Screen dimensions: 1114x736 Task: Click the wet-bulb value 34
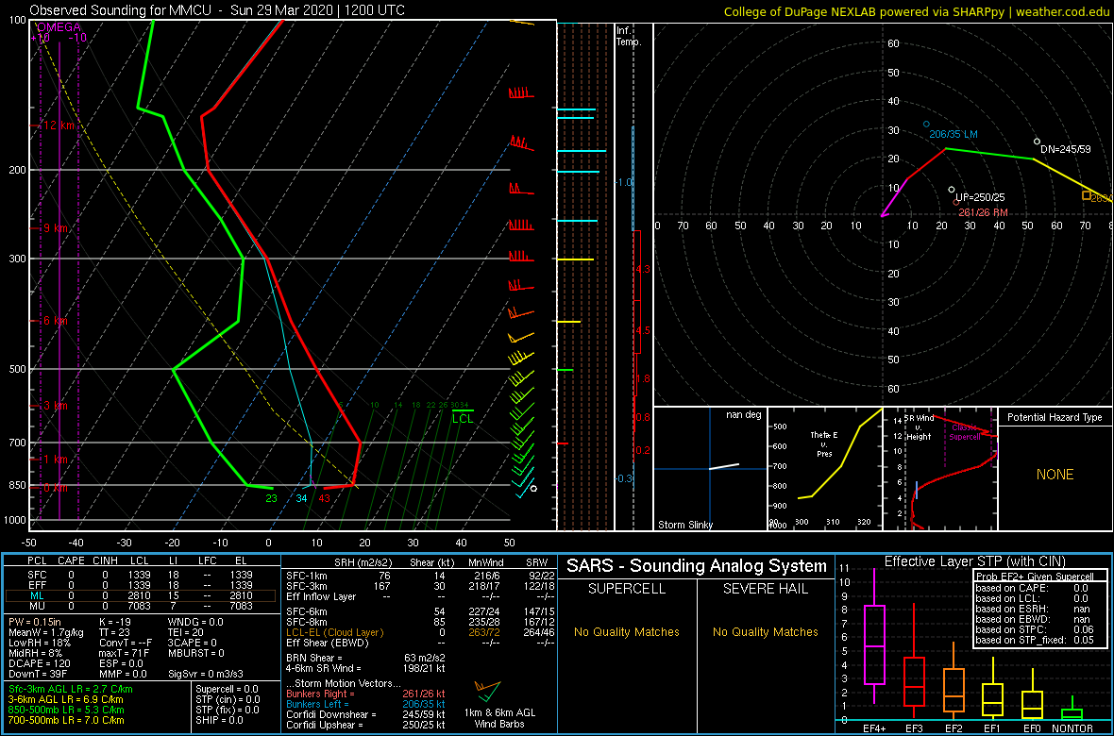click(x=301, y=499)
